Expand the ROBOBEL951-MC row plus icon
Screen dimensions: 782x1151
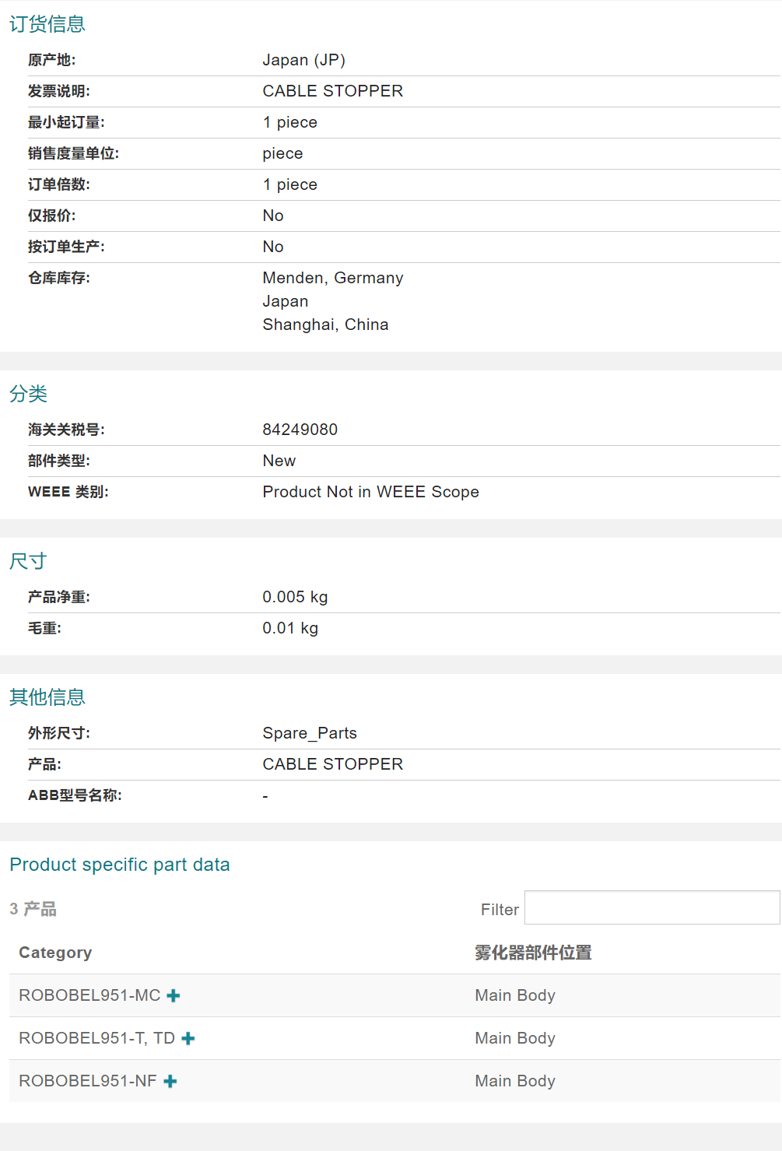tap(174, 995)
